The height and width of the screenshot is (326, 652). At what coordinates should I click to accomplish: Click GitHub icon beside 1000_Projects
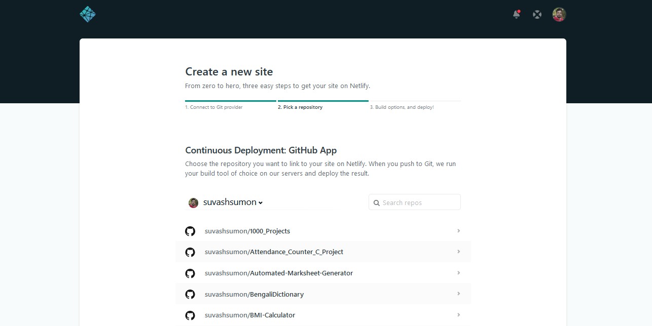pyautogui.click(x=190, y=231)
